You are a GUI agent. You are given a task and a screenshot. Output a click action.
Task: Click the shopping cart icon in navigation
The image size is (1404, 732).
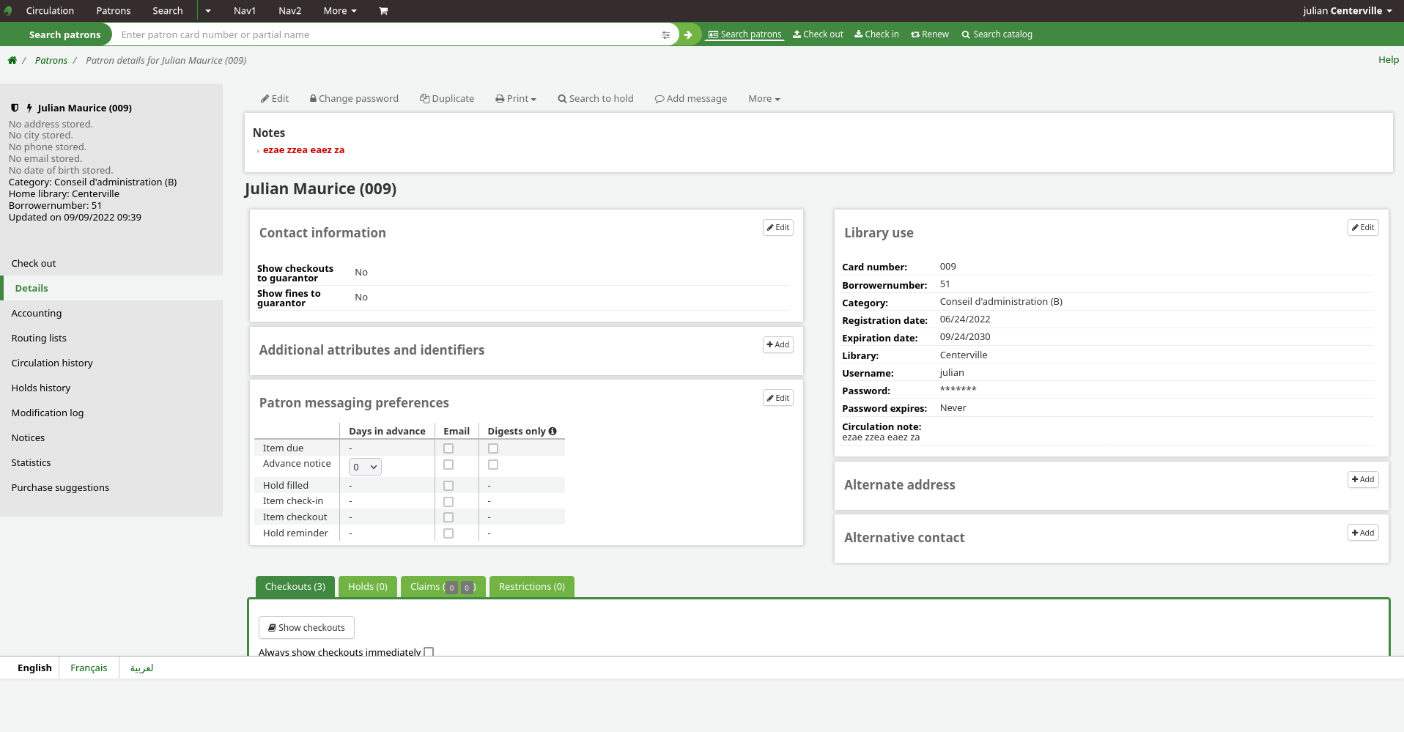click(x=383, y=10)
